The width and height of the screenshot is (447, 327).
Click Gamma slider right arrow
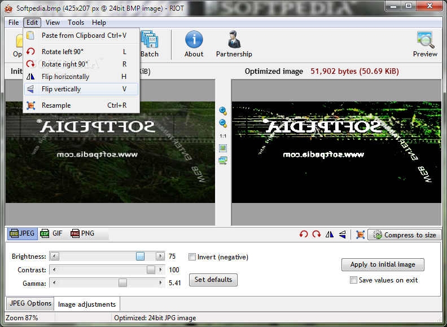click(x=160, y=283)
